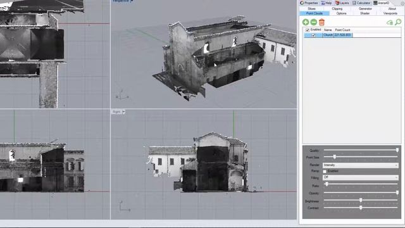Click the Quality slider handle
This screenshot has height=228, width=405.
pos(397,150)
